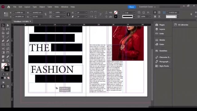
Task: Select the Scissors tool
Action: pyautogui.click(x=3, y=49)
